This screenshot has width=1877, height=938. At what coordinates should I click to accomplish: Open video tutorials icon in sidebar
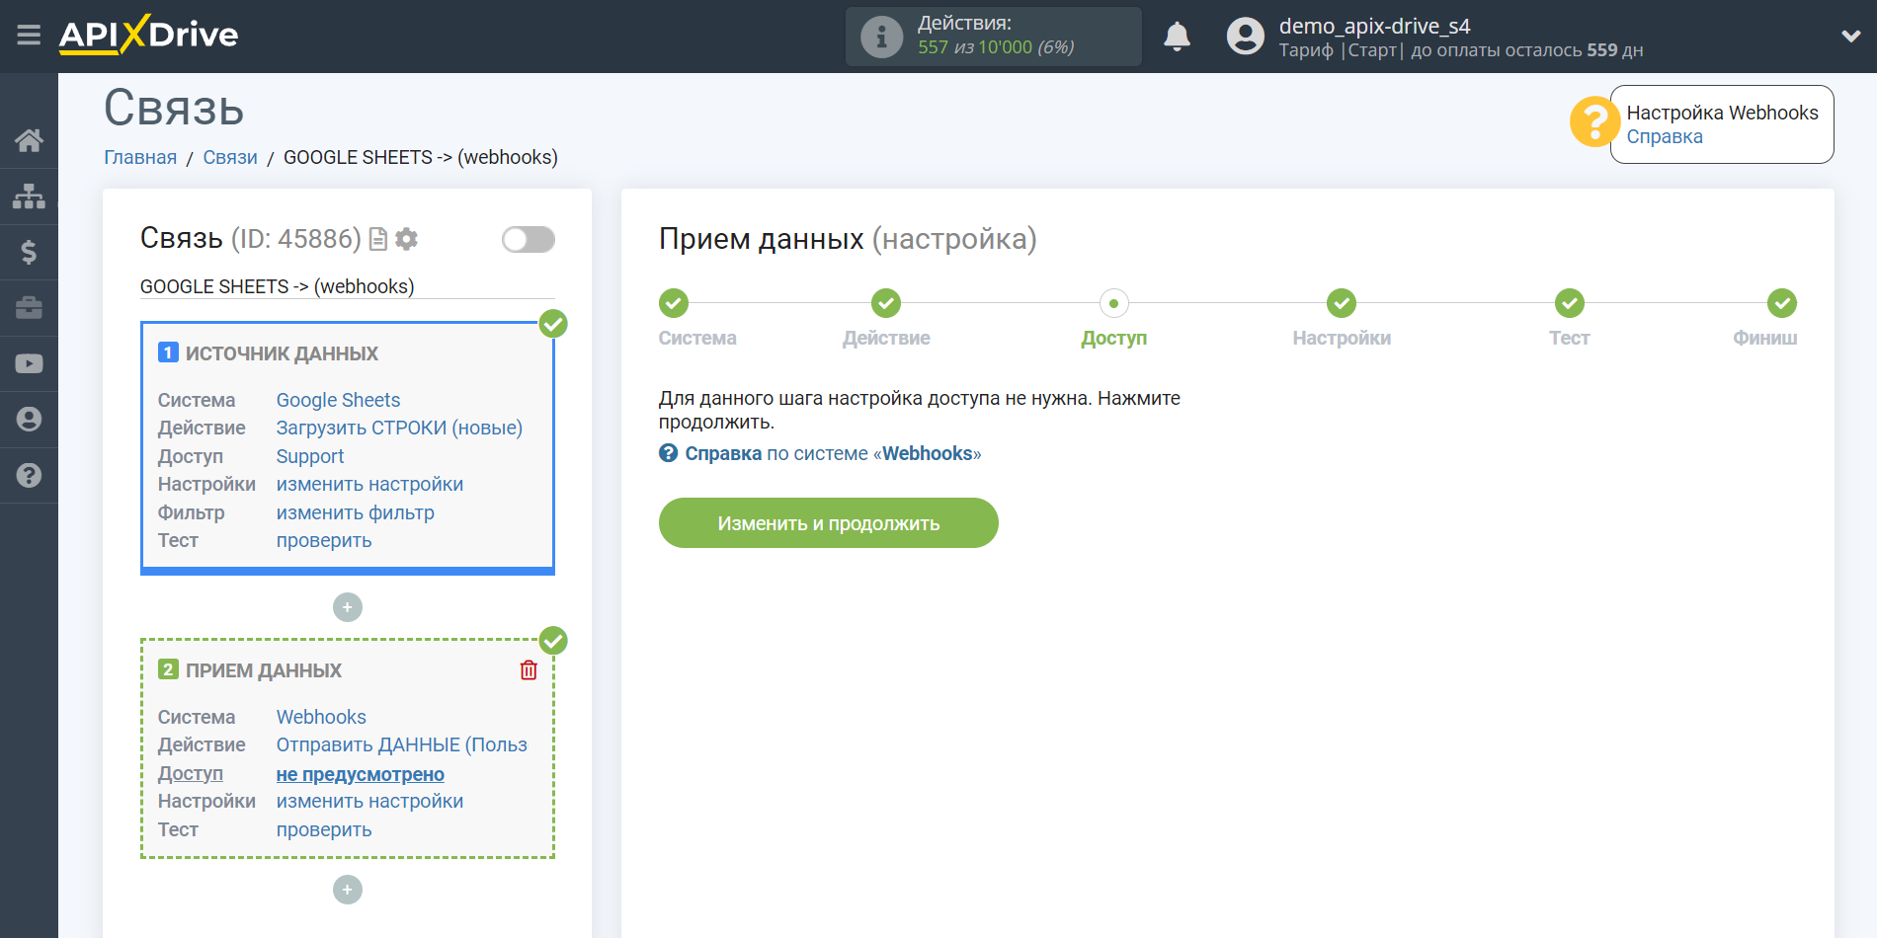29,364
